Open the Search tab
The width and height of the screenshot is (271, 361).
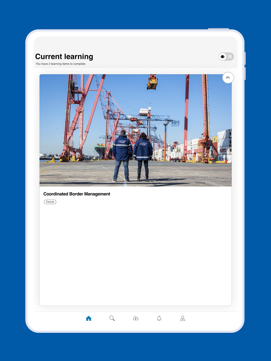tap(112, 318)
